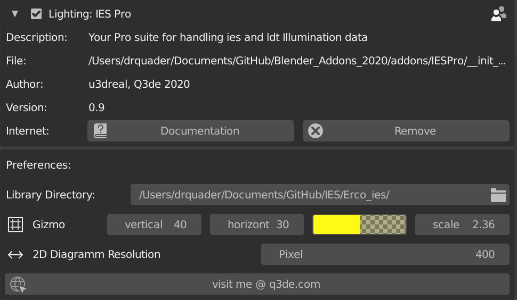Click the X circle icon on Remove
Screen dimensions: 517x300
(316, 131)
